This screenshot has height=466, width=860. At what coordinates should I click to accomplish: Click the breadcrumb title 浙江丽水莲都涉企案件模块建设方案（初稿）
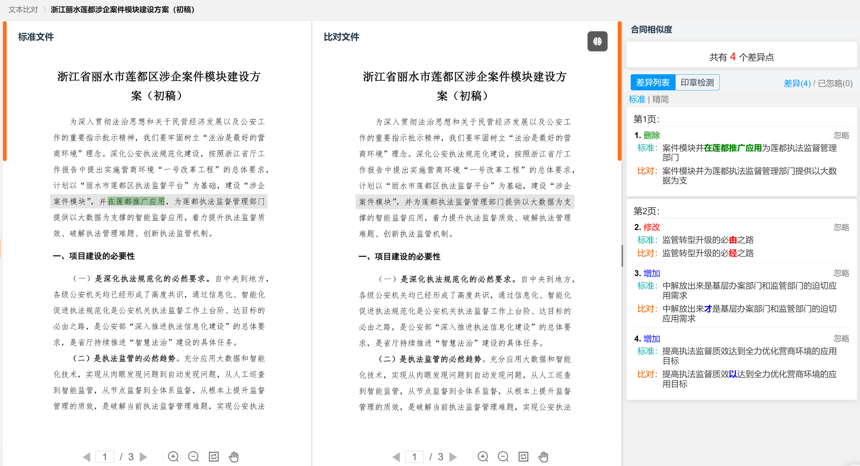123,10
